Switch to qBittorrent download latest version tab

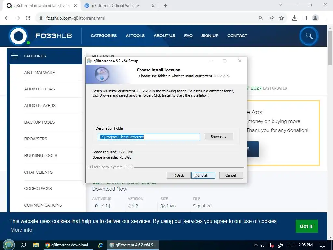tap(41, 6)
